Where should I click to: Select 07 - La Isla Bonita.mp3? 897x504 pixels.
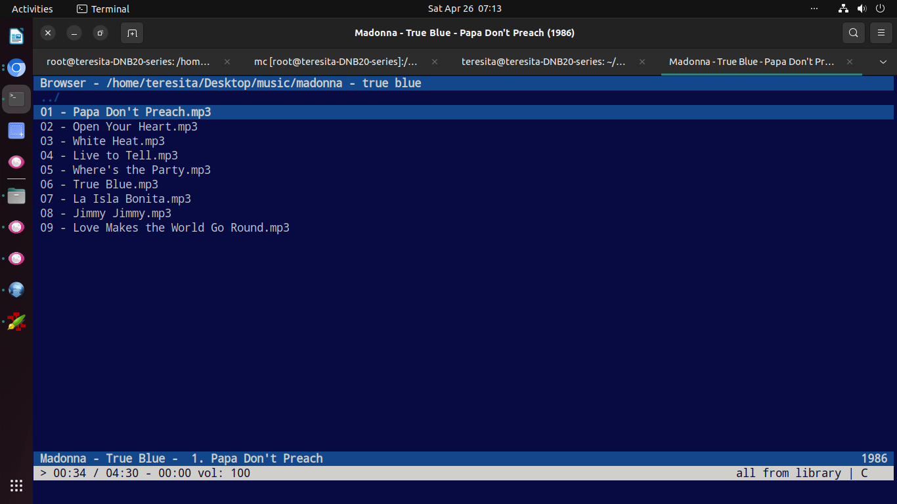(116, 199)
